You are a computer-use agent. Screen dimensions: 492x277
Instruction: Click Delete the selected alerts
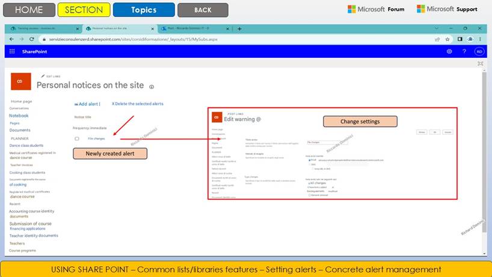coord(138,104)
